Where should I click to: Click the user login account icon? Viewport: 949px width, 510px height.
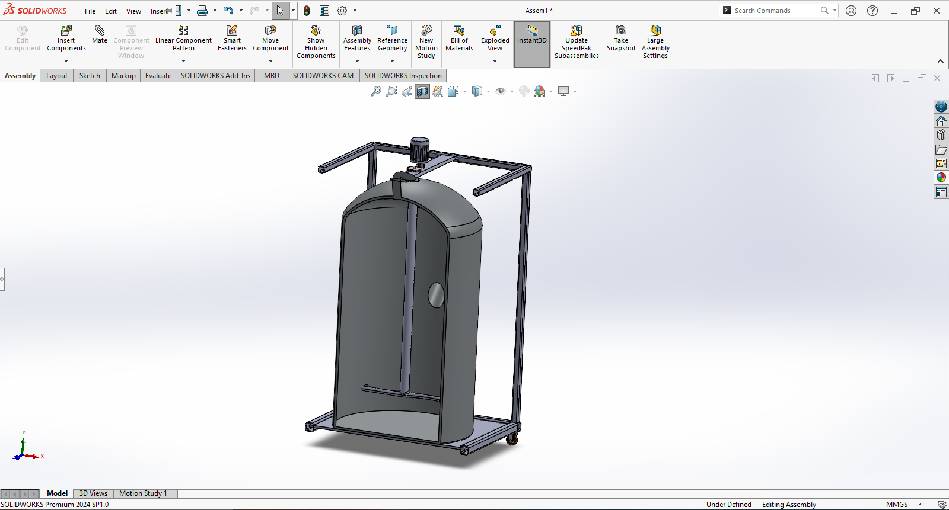point(851,11)
